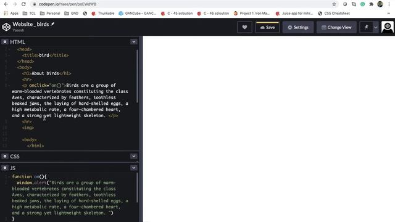Click 'function on(){' line in JS

(x=29, y=177)
